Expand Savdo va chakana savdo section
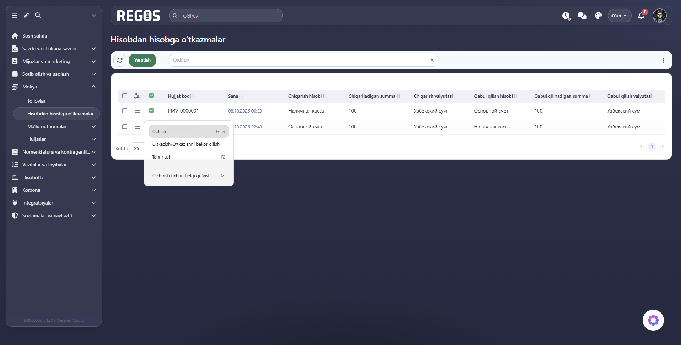 [54, 48]
